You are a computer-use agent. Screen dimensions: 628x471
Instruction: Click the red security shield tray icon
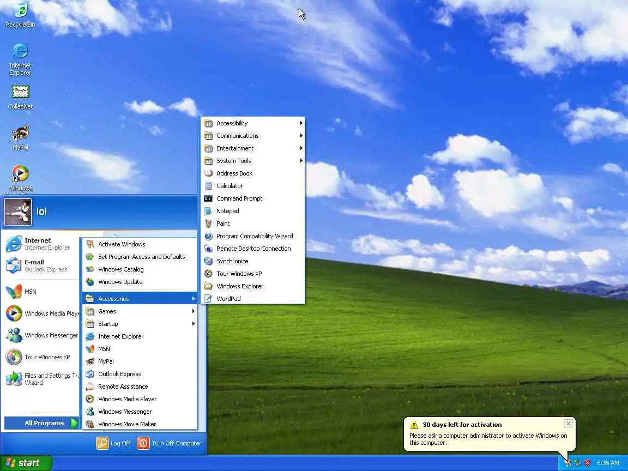click(x=587, y=463)
